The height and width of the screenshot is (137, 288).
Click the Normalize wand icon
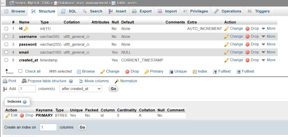coord(117,81)
